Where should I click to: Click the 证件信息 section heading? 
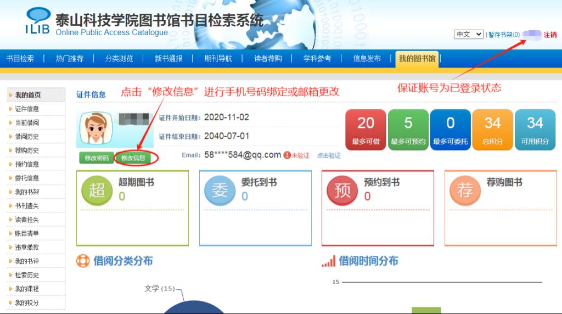[91, 94]
